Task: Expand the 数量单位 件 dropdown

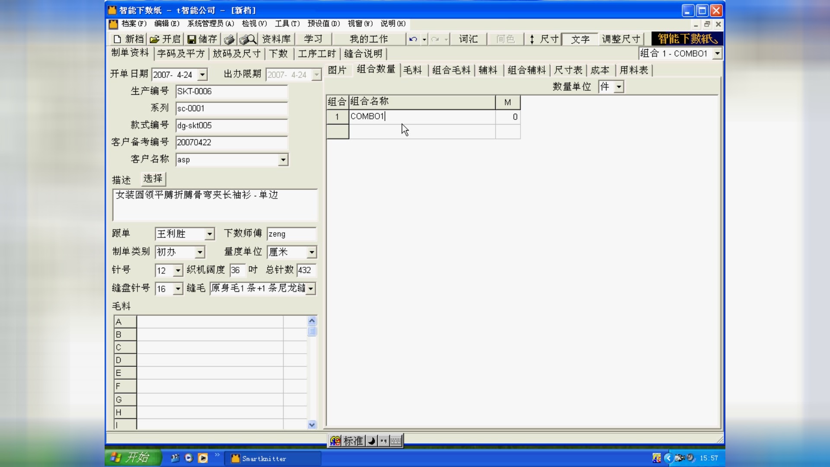Action: coord(619,87)
